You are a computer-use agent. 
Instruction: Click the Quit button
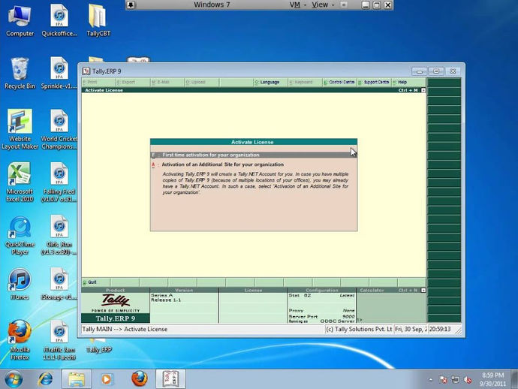point(96,282)
